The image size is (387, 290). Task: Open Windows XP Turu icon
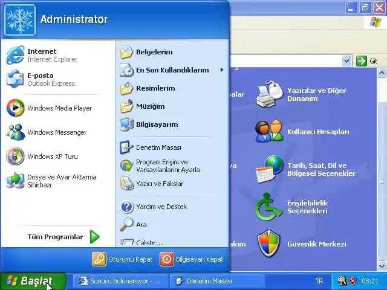(x=15, y=156)
